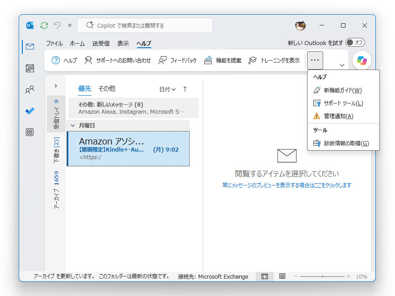Select 下書き [23] folder
Viewport: 395px width, 296px height.
tap(56, 150)
